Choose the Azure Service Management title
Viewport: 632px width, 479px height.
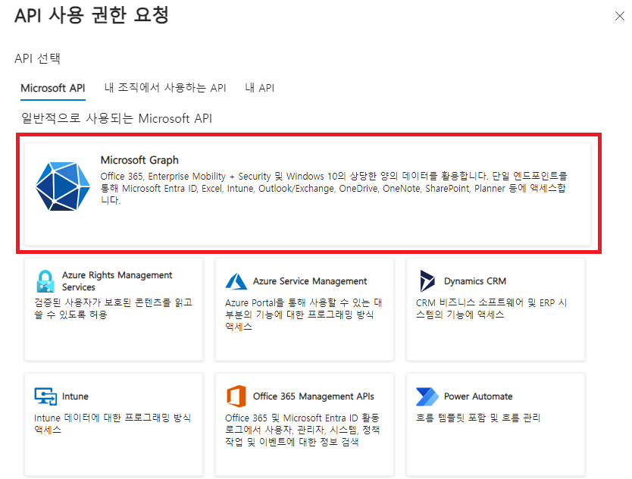(x=310, y=281)
